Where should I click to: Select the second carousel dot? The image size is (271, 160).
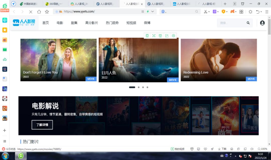coord(139,87)
